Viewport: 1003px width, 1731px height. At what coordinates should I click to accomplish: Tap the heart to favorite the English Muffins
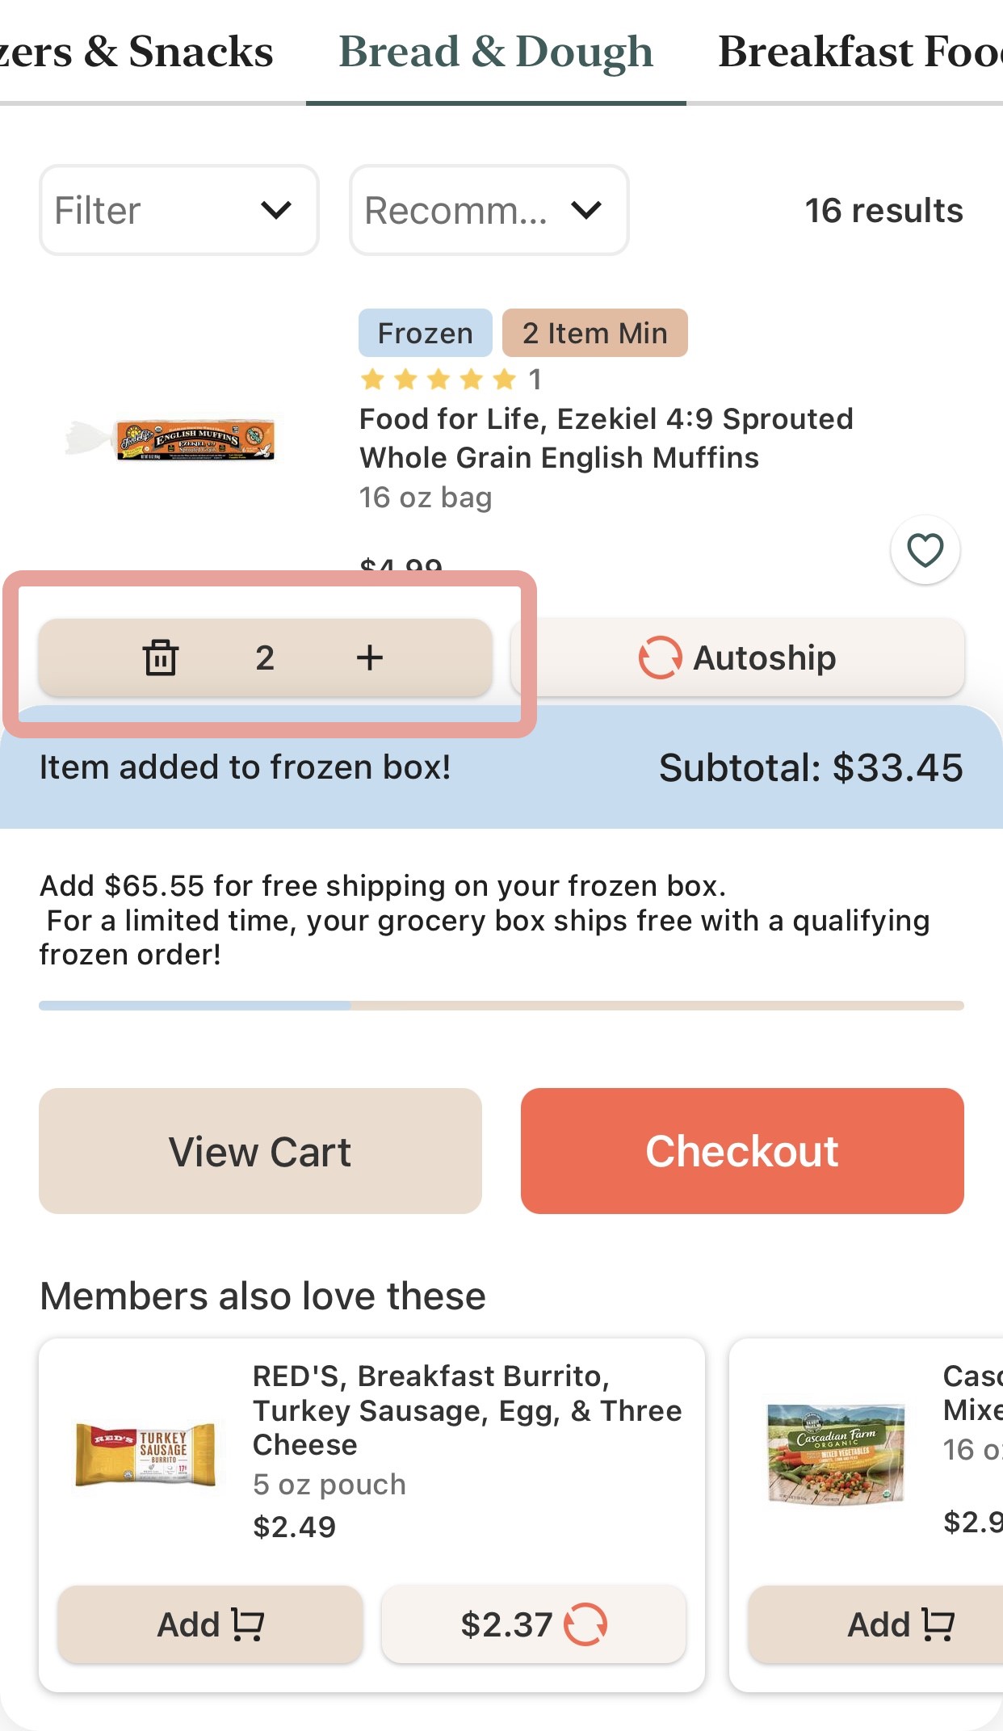925,548
